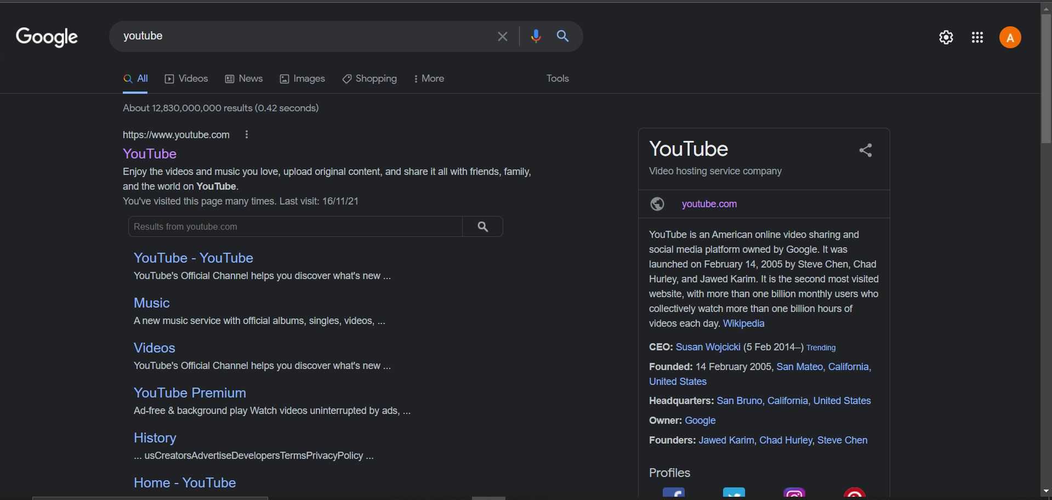Image resolution: width=1052 pixels, height=500 pixels.
Task: Open the Susan Wojcicki link
Action: coord(708,347)
